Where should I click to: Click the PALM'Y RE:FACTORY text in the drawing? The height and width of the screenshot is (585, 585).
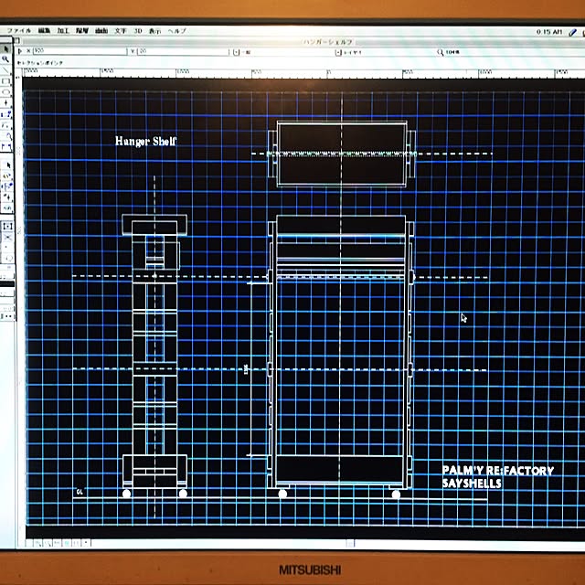pos(498,471)
